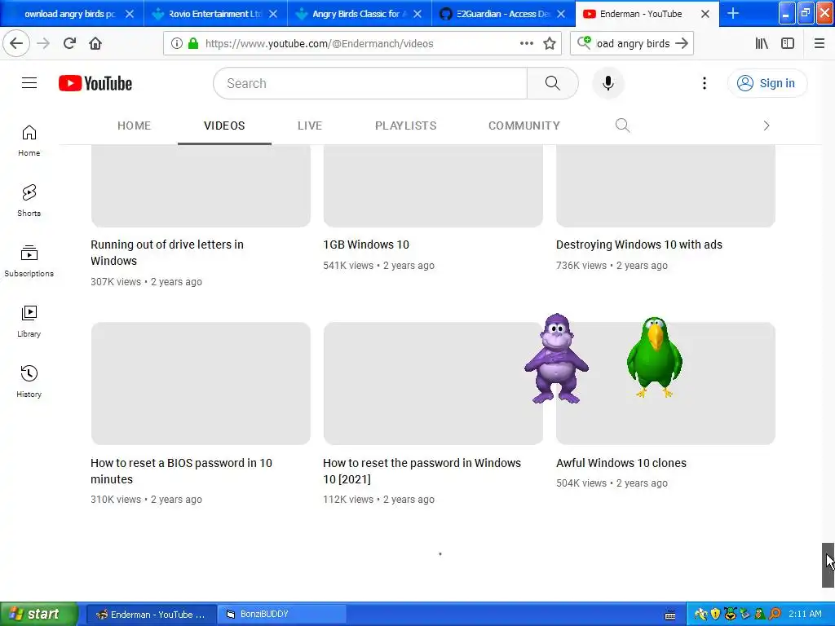This screenshot has width=835, height=626.
Task: Open the YouTube guide hamburger menu
Action: 29,83
